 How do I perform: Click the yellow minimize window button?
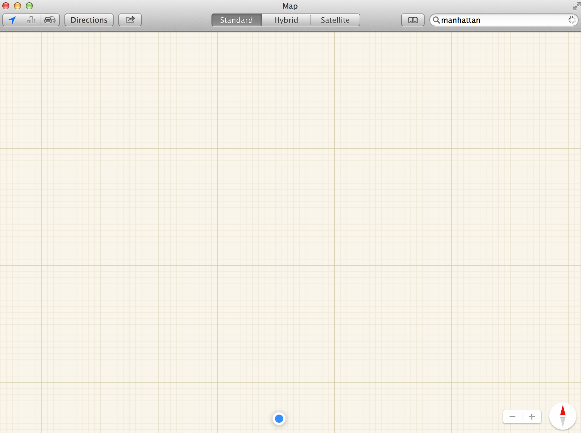tap(18, 6)
